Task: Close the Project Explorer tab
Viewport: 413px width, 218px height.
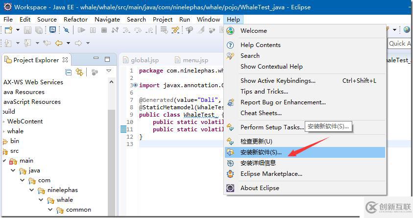Action: tap(65, 60)
